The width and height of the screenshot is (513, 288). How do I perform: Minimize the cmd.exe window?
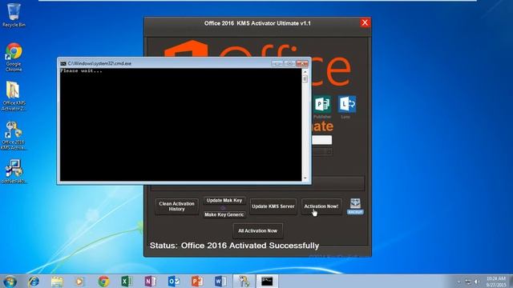tap(277, 63)
